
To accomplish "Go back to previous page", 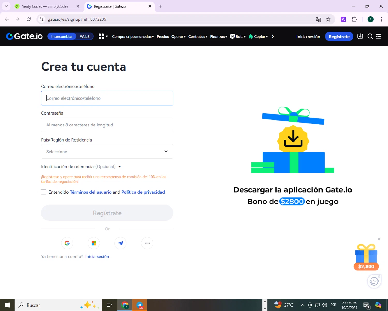I will (x=7, y=19).
